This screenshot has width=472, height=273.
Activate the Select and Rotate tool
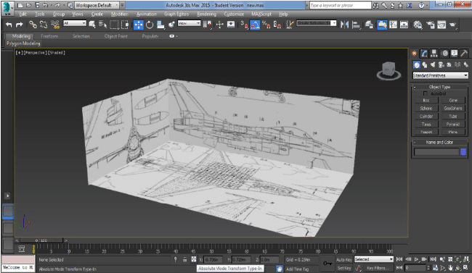point(150,25)
